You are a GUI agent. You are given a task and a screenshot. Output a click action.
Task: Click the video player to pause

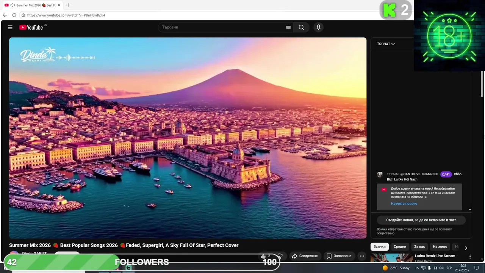[188, 138]
